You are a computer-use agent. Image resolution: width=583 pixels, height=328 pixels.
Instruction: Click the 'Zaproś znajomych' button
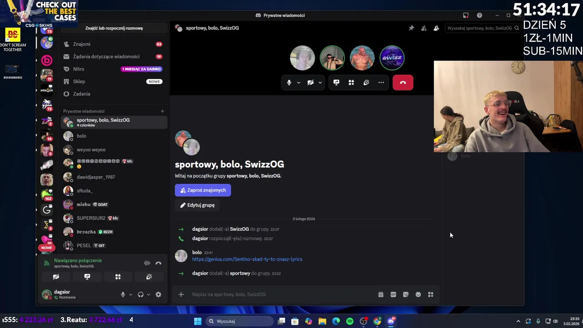(203, 190)
